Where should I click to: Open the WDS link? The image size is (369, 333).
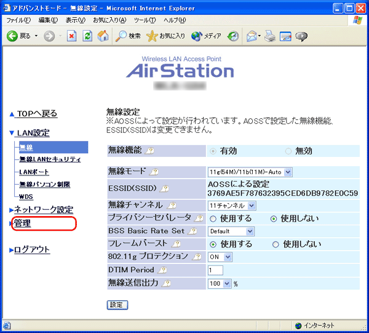pos(26,196)
